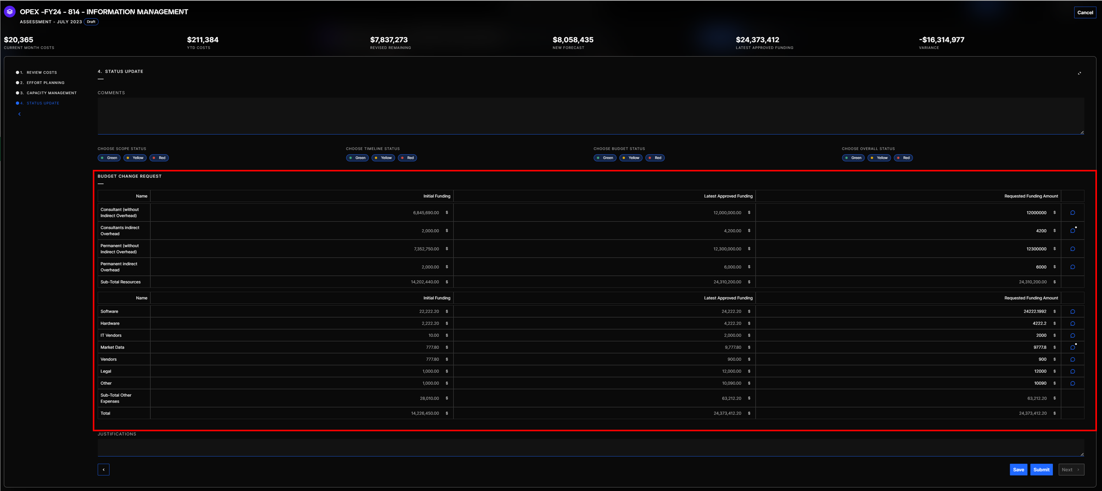Image resolution: width=1102 pixels, height=491 pixels.
Task: Set scope status to Green
Action: 109,158
